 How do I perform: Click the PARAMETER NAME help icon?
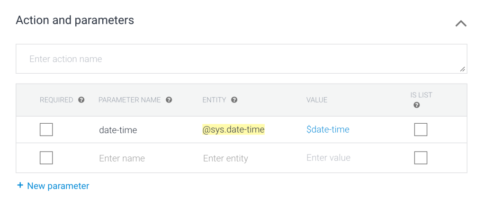[x=169, y=100]
